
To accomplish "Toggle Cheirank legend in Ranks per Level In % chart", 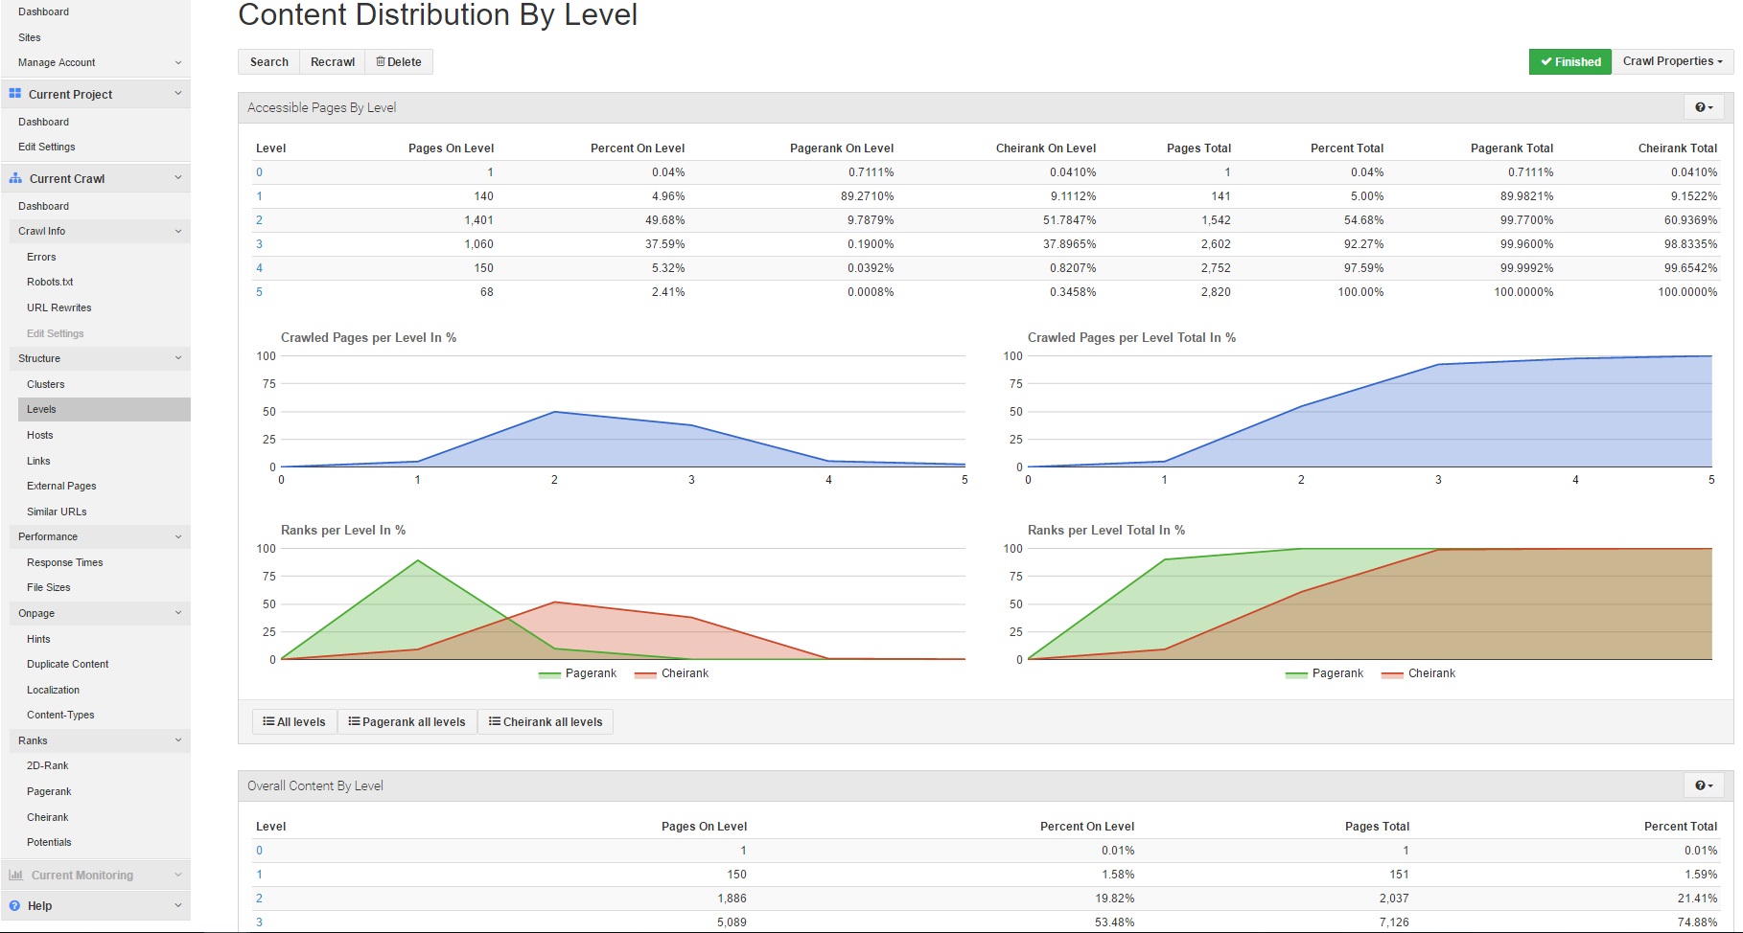I will coord(671,673).
